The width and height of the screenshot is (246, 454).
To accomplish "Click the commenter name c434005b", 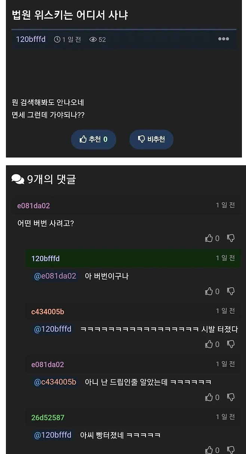I will pos(48,311).
